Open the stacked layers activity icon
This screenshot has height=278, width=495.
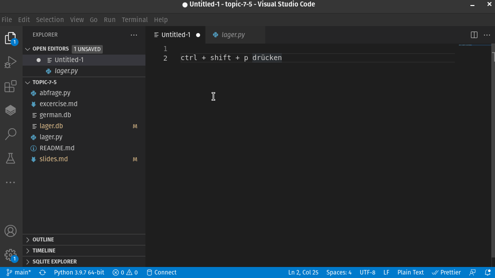pos(11,110)
